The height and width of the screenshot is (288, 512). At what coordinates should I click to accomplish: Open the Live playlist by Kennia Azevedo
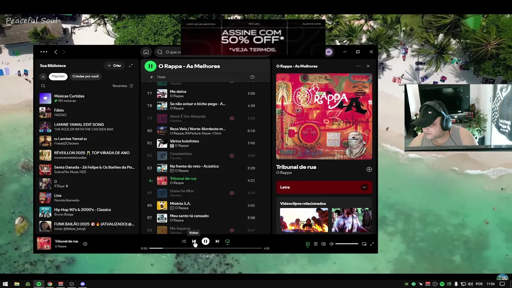pos(88,198)
